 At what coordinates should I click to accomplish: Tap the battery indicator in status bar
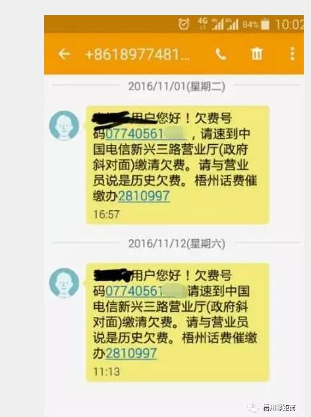pyautogui.click(x=265, y=24)
